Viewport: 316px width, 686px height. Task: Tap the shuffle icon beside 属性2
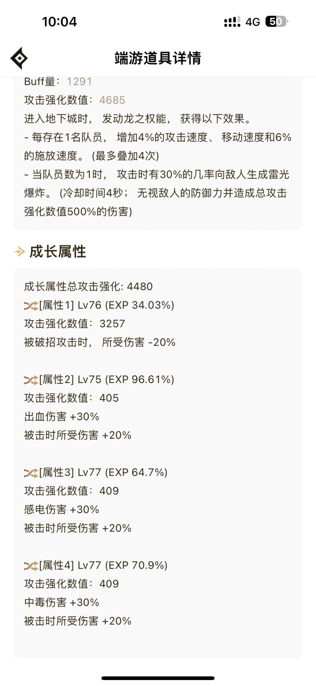pyautogui.click(x=31, y=380)
